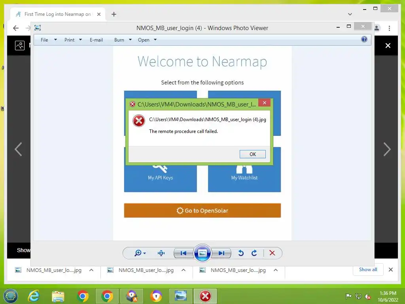Open Action Center flag icon

(x=348, y=296)
